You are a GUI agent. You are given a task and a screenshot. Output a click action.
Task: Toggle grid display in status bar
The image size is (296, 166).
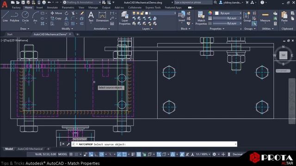pyautogui.click(x=71, y=154)
